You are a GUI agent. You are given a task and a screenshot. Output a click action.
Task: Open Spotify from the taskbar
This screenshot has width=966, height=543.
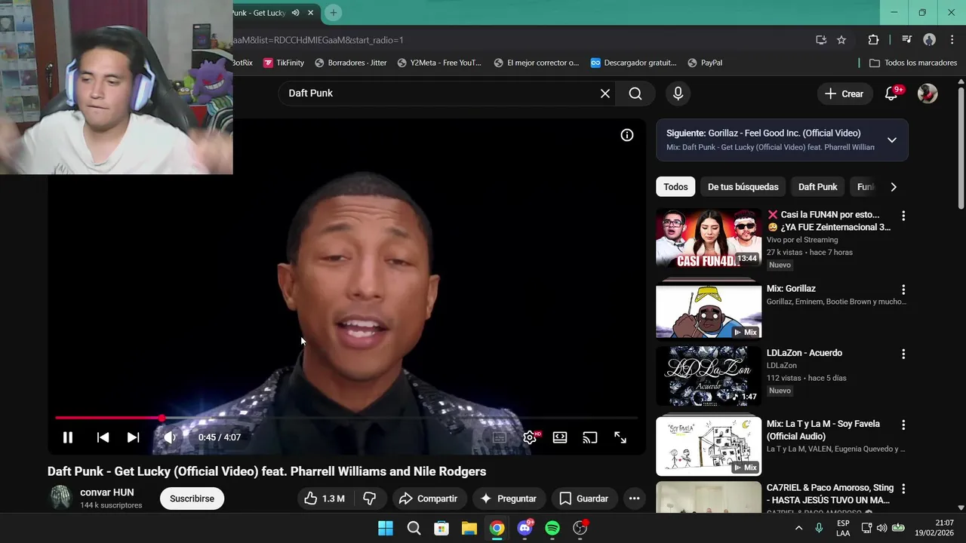pos(552,528)
